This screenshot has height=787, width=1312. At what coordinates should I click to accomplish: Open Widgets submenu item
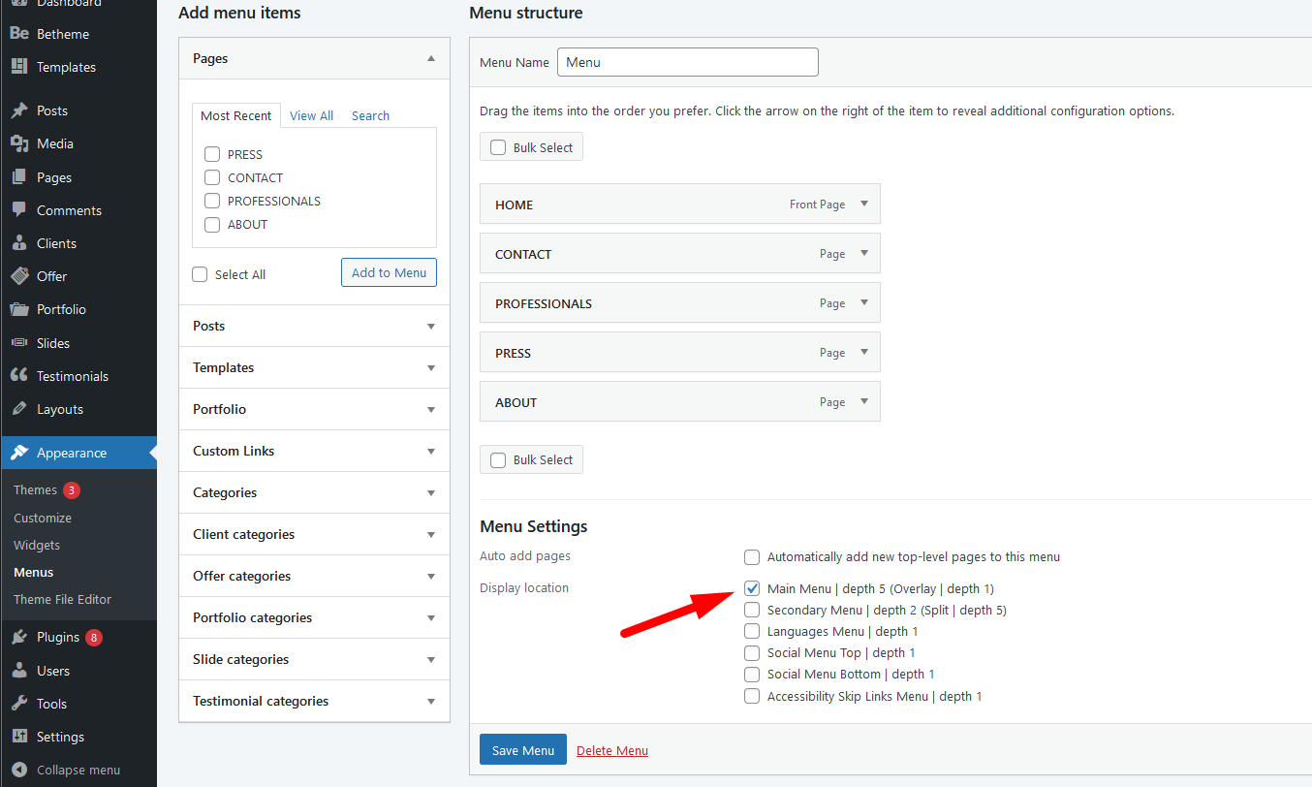point(37,545)
